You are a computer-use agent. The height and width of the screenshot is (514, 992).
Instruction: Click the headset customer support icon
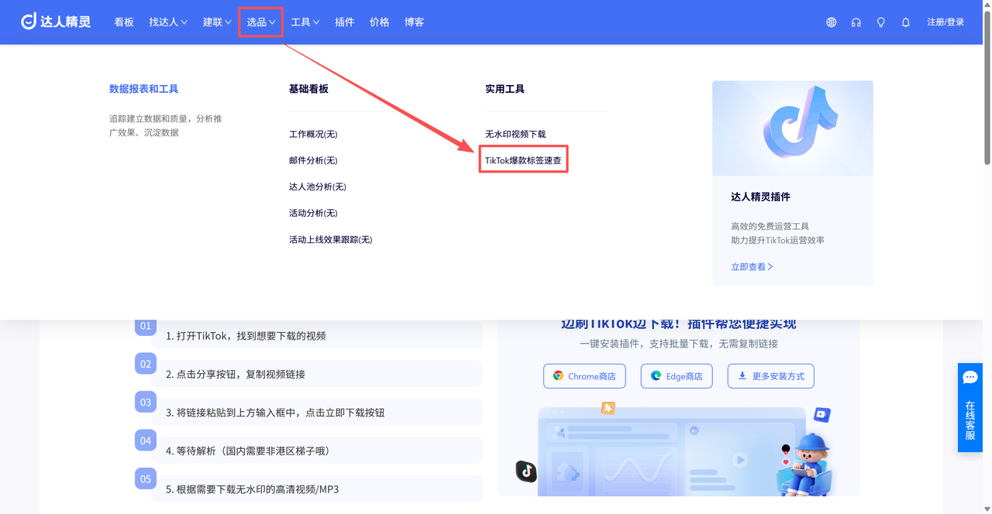856,22
